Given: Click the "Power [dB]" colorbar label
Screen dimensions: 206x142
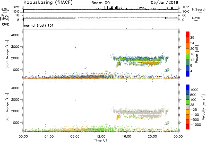Looking at the screenshot, I should click(197, 54).
